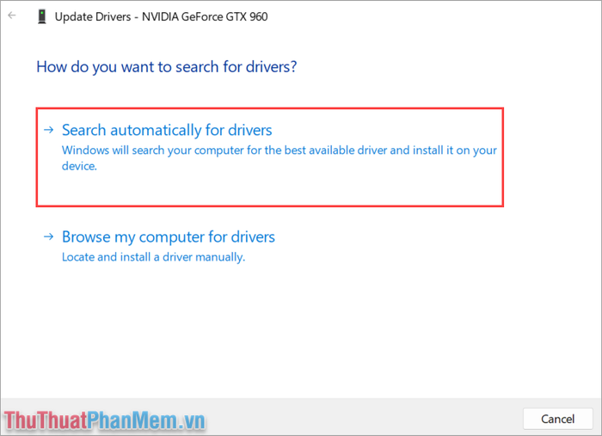Click the ThuThuatPhanMem.vn watermark logo
Viewport: 602px width, 436px height.
click(x=104, y=421)
